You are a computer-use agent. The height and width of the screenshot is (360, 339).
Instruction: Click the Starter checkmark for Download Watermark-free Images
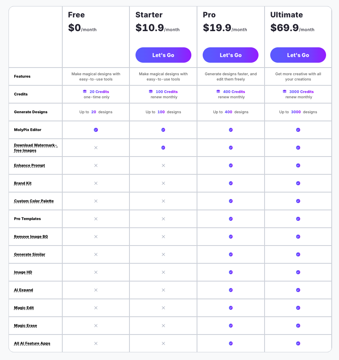point(163,148)
